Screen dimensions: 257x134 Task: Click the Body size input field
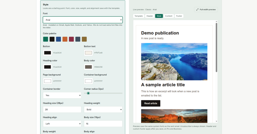click(103, 124)
